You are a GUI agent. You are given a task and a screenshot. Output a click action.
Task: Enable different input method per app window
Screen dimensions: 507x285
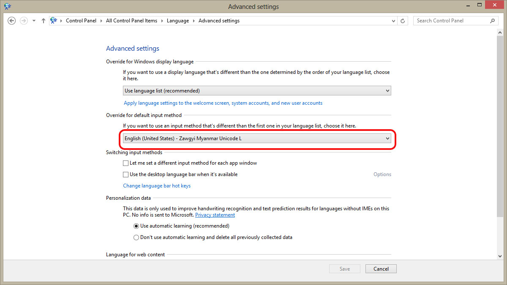click(x=126, y=163)
